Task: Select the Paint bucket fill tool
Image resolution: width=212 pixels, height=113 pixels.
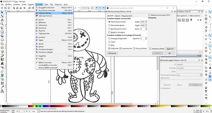Action: tap(2, 75)
